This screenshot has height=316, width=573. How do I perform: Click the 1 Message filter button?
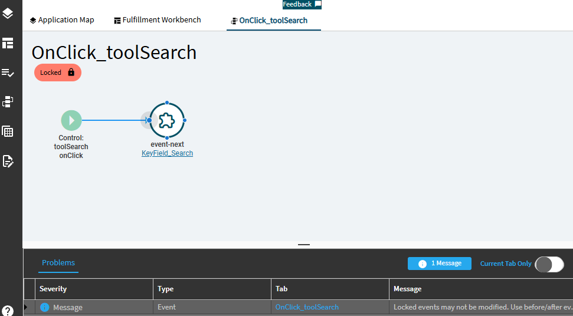pos(439,264)
